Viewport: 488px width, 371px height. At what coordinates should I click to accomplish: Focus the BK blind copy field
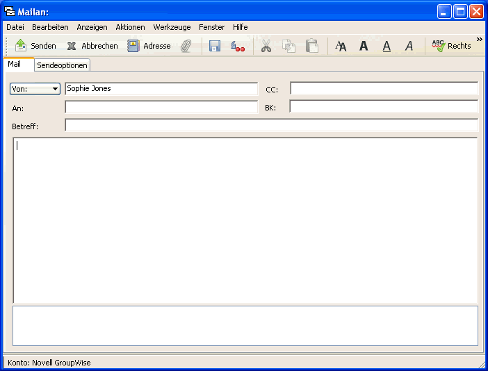[x=384, y=106]
